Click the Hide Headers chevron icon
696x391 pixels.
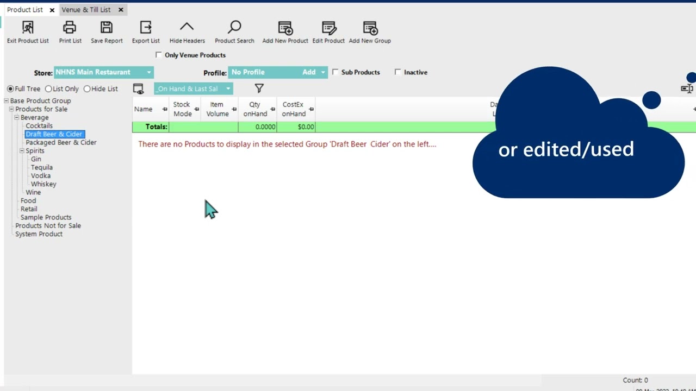(187, 27)
